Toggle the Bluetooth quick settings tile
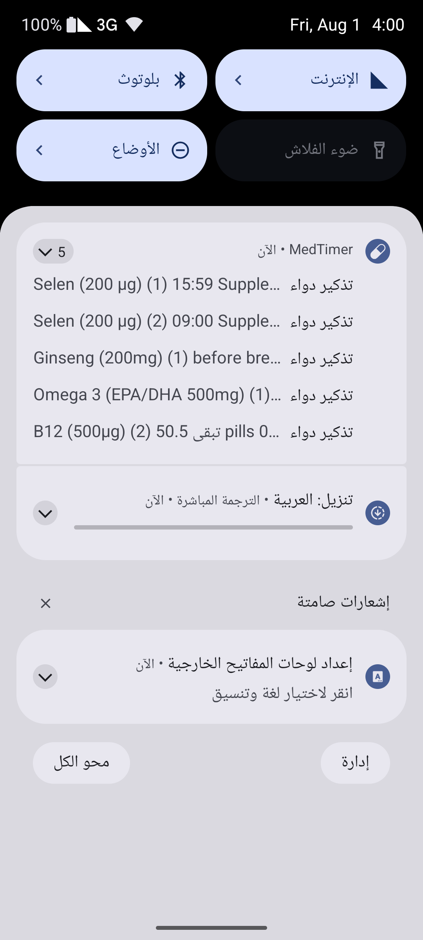 112,80
